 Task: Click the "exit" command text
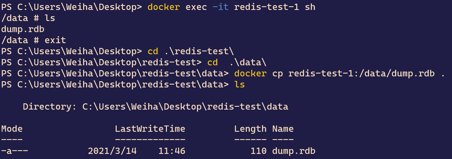click(55, 40)
